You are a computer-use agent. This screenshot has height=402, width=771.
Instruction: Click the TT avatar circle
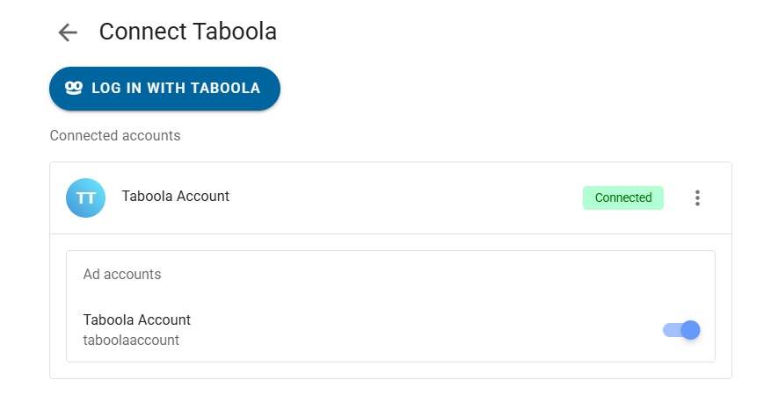(x=85, y=197)
